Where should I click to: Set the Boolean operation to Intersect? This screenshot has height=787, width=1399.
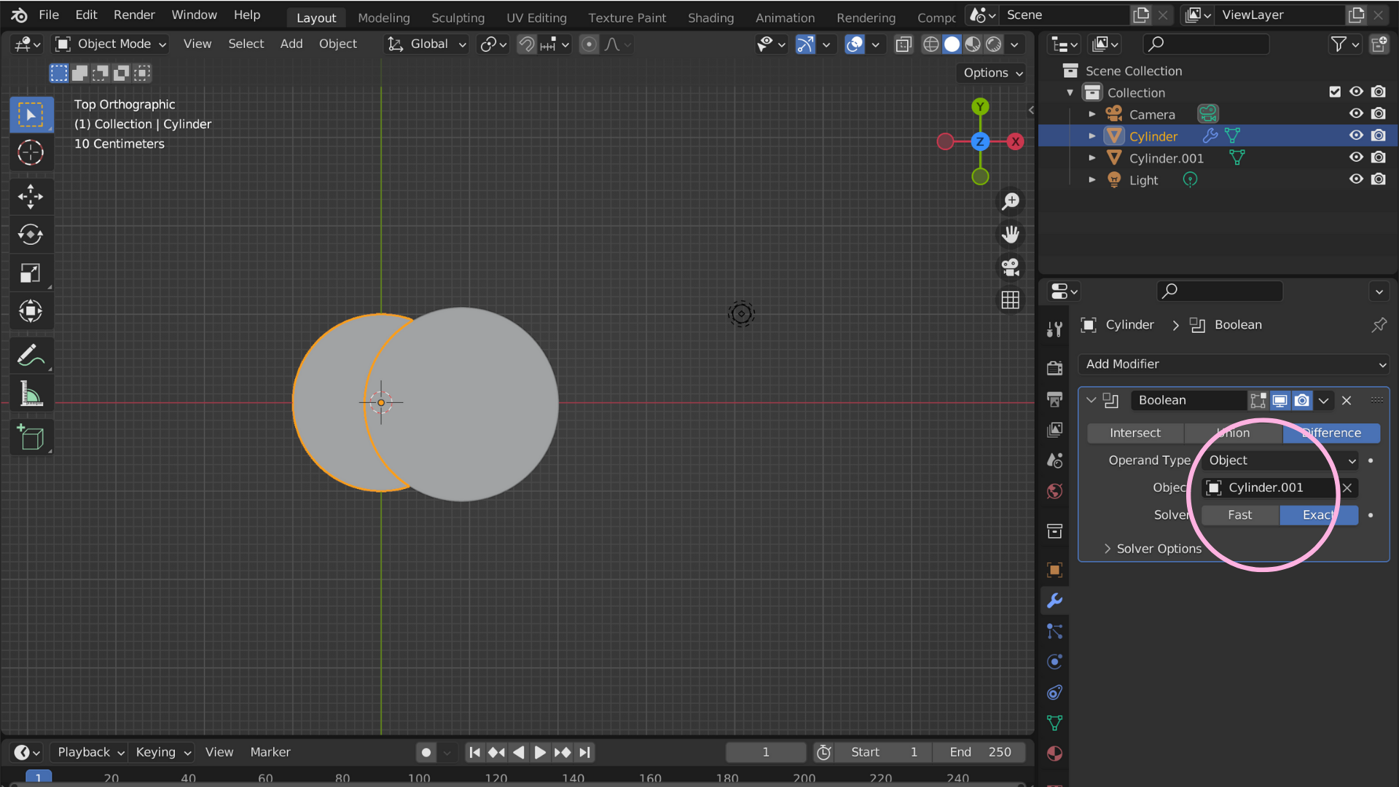pos(1135,433)
